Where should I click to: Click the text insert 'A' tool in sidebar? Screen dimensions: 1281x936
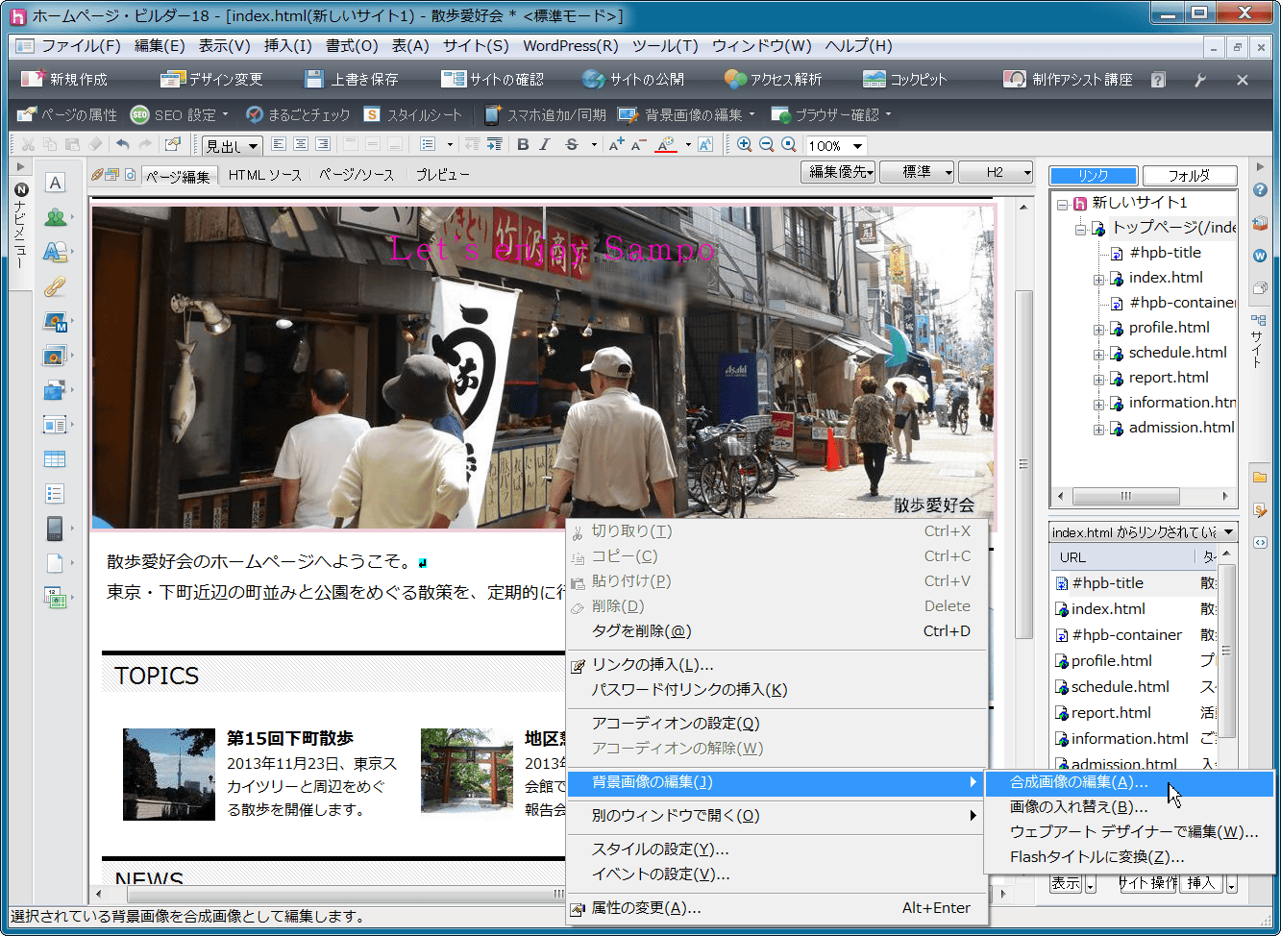55,183
